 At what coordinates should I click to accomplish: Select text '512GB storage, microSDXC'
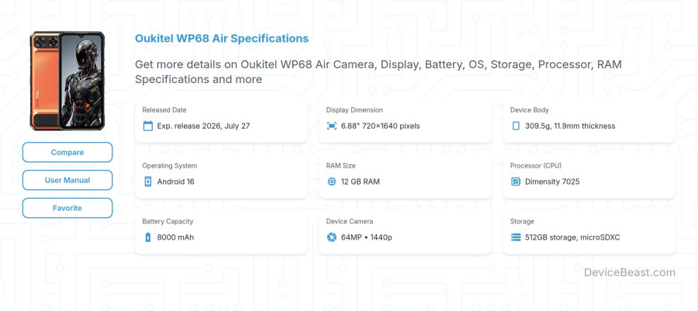(572, 237)
